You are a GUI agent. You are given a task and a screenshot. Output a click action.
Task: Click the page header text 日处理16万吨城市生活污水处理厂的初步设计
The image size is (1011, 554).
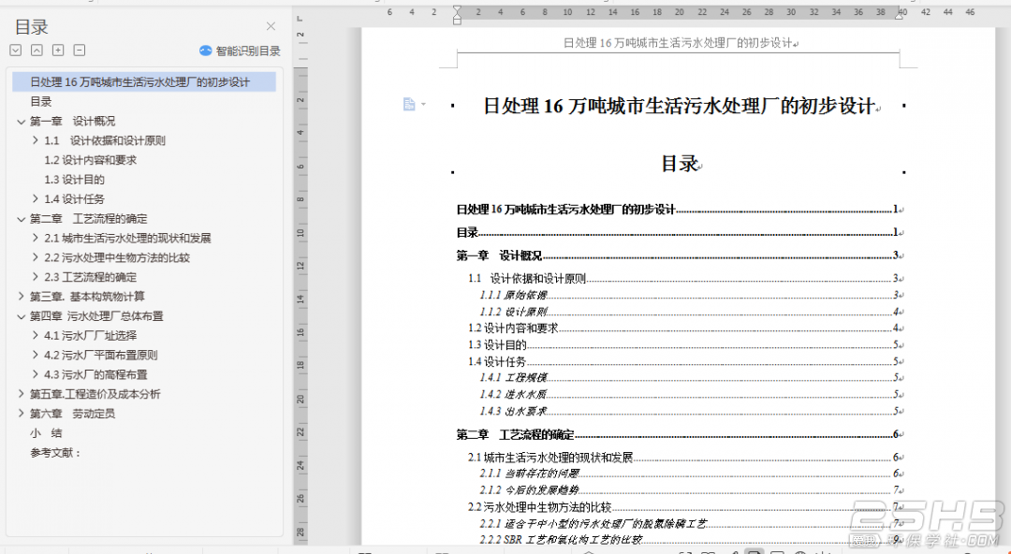click(x=679, y=43)
